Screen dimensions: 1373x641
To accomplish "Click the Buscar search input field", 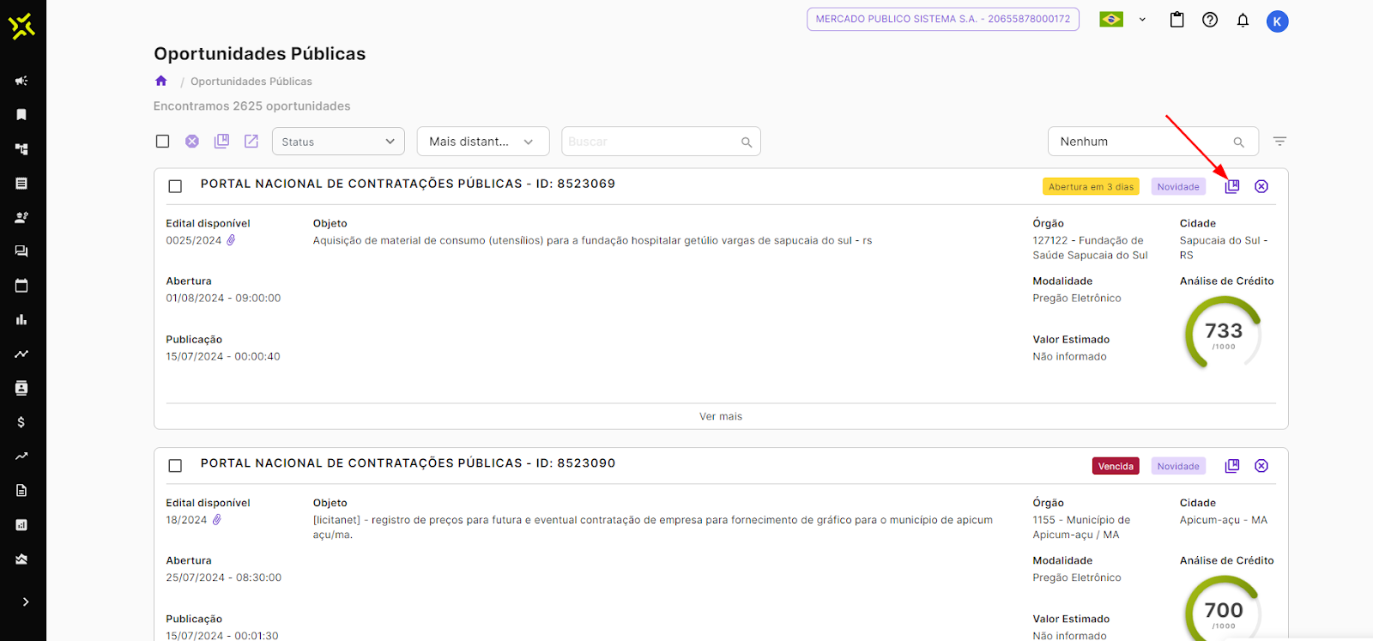I will (650, 142).
